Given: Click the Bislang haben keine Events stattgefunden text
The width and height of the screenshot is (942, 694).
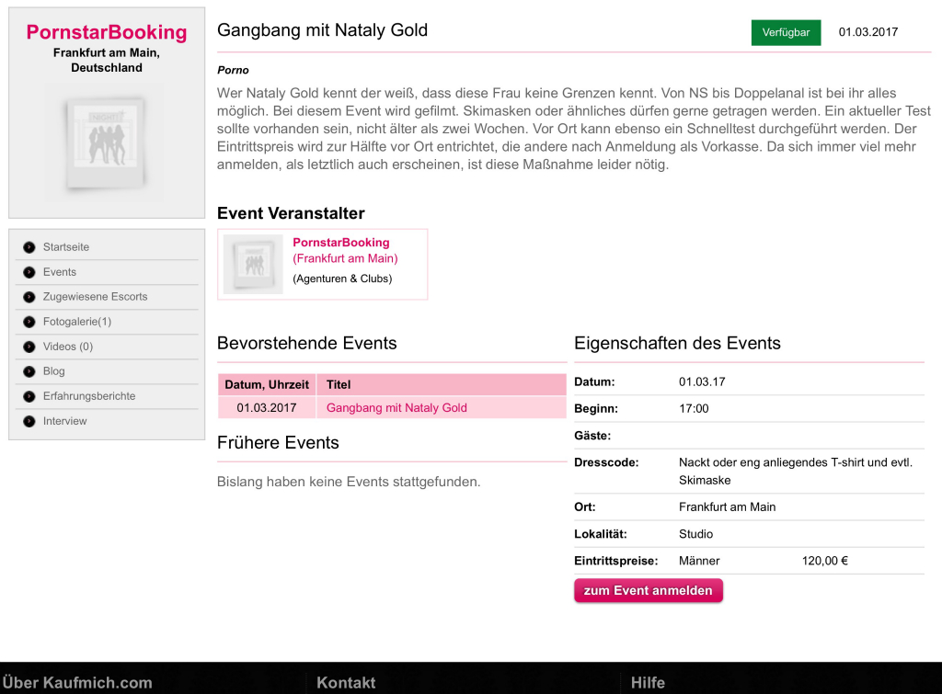Looking at the screenshot, I should tap(349, 482).
